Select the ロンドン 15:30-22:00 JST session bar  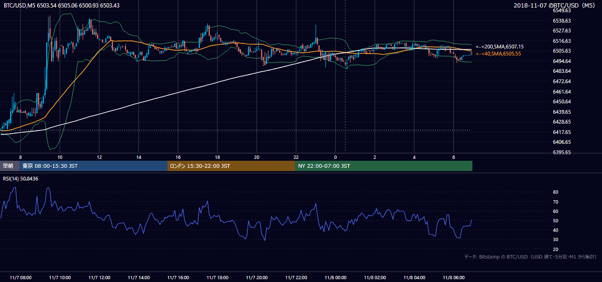(x=231, y=166)
